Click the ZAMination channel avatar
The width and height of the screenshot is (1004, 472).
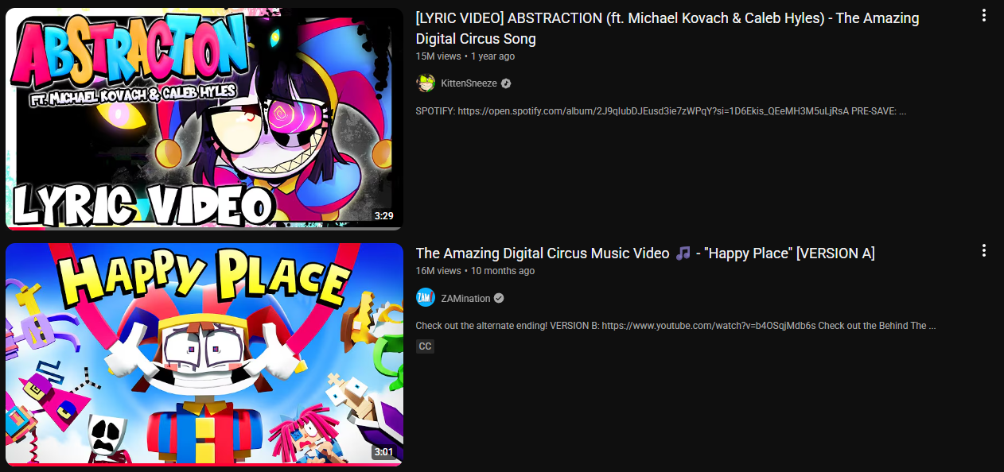[426, 298]
